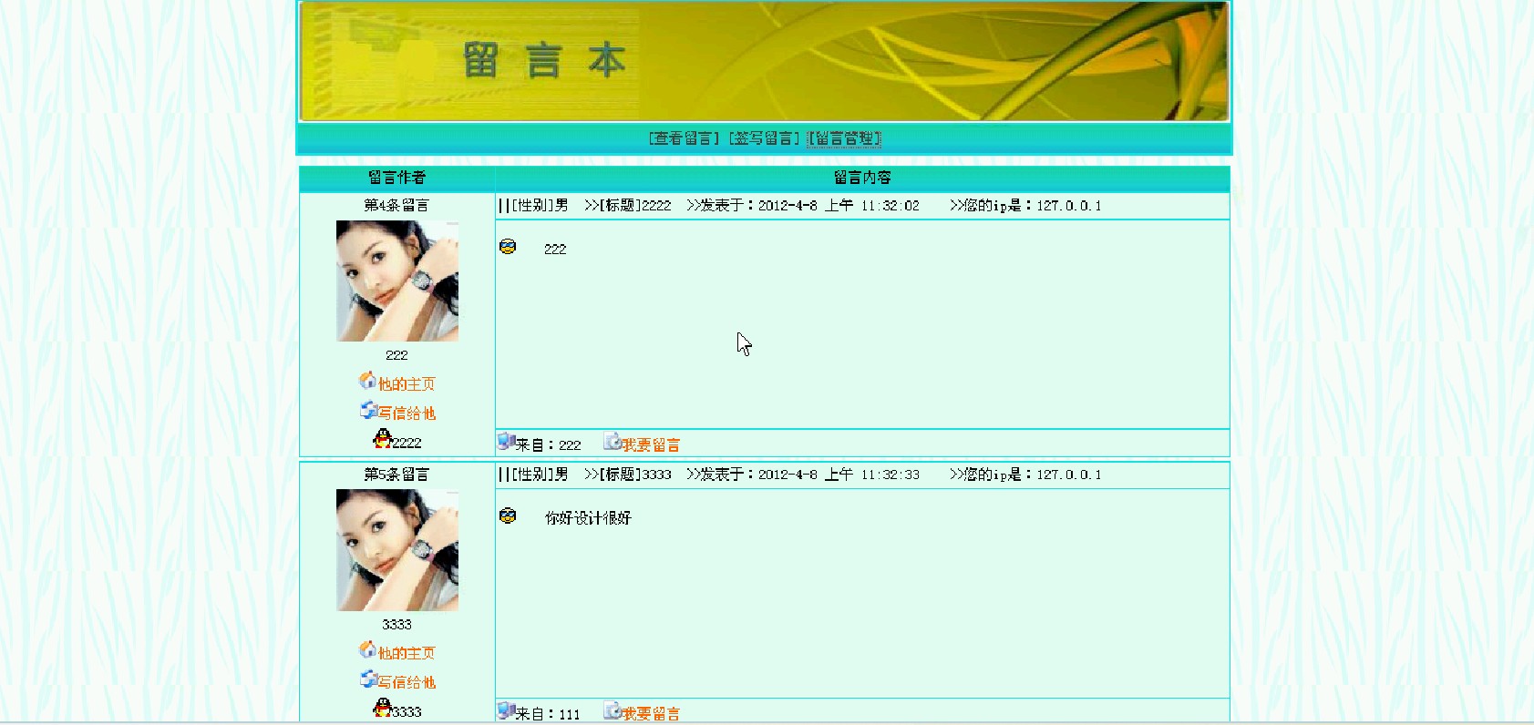Open 我要留言 link in message 5

(651, 714)
